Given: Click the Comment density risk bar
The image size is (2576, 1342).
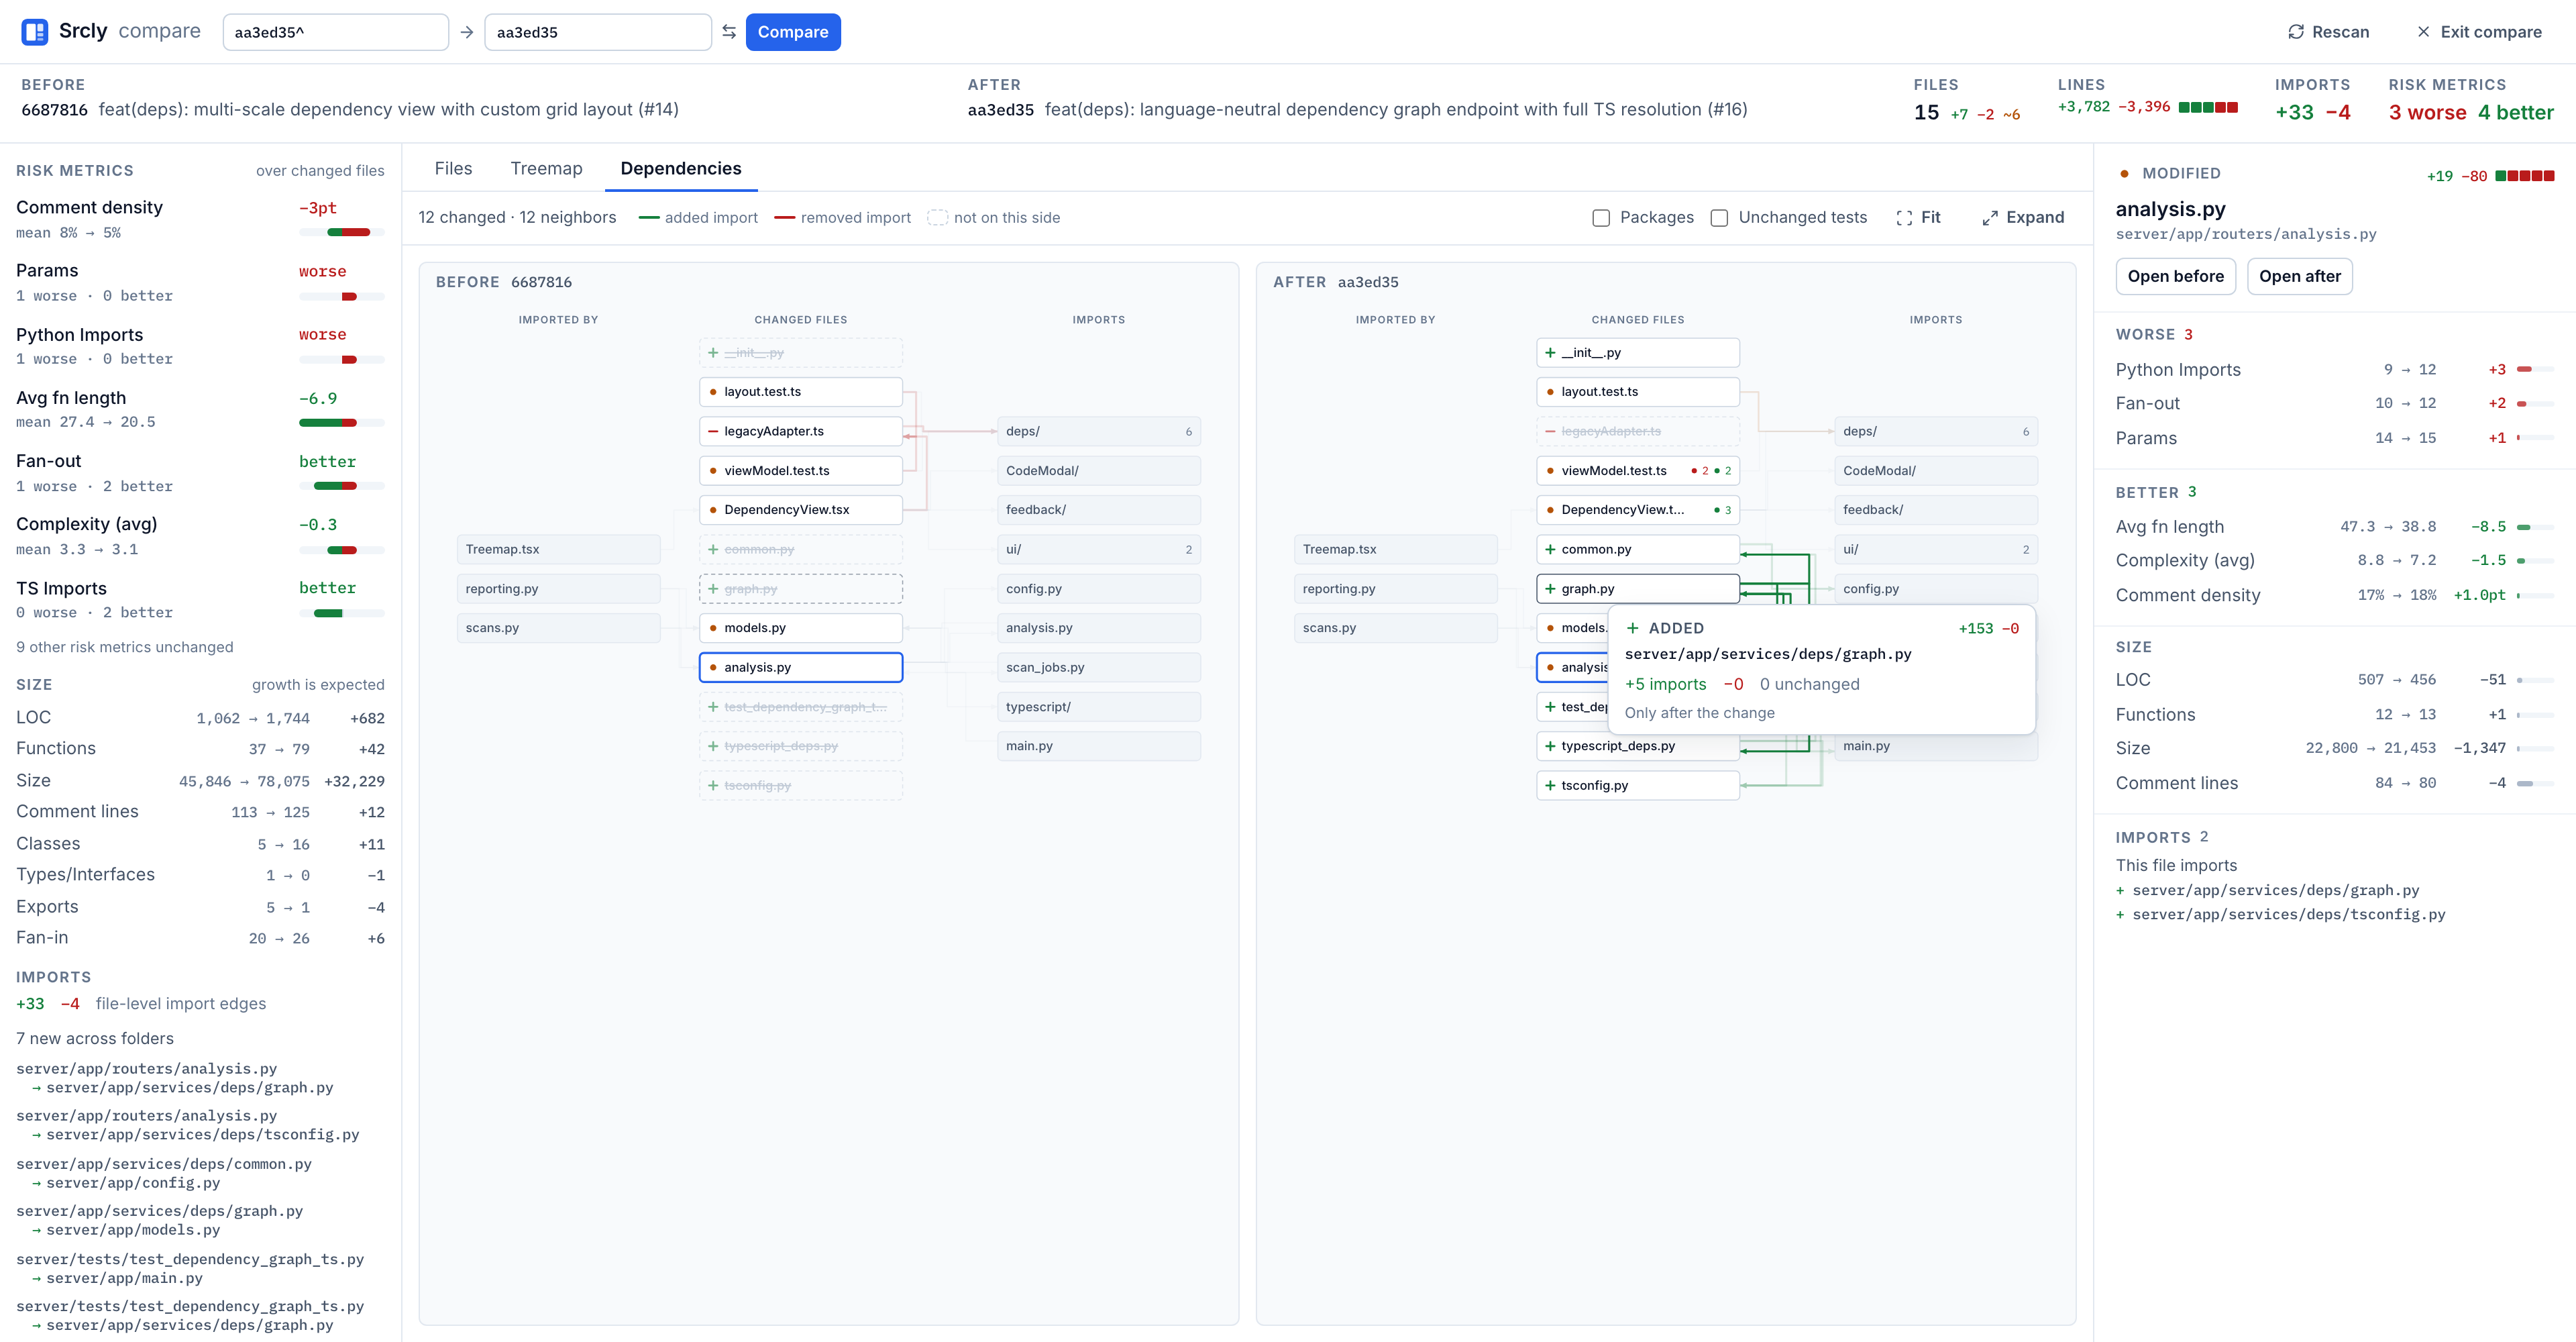Looking at the screenshot, I should coord(341,233).
